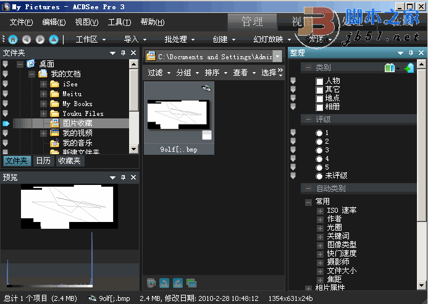The image size is (428, 304).
Task: Click the compare images icon
Action: pyautogui.click(x=191, y=283)
